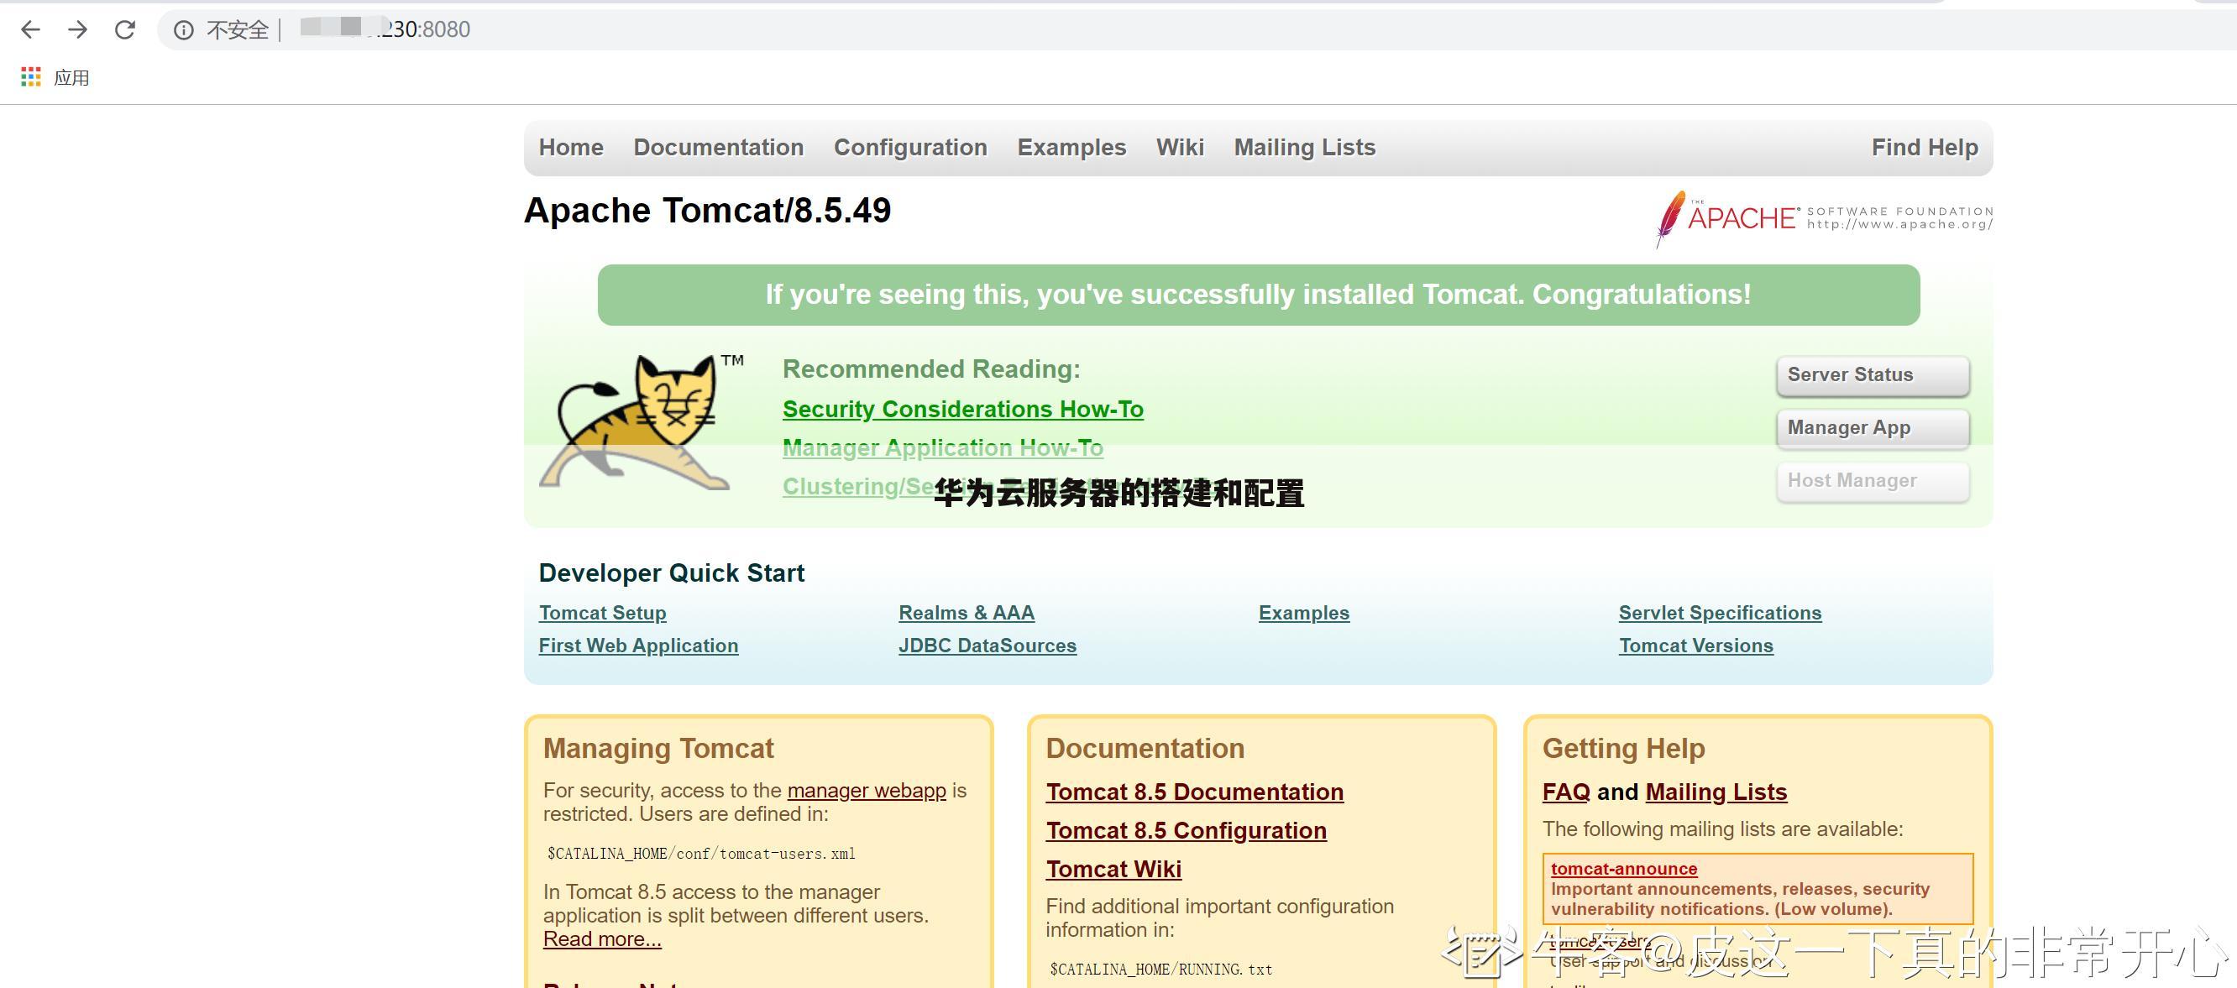This screenshot has width=2237, height=988.
Task: Click the $CATALINA_HOME/RUNNING.txt path text
Action: pos(1160,969)
